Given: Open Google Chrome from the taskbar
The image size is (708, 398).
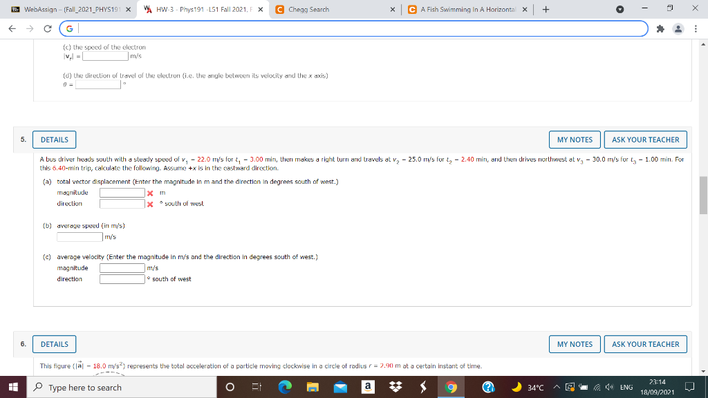Looking at the screenshot, I should 449,386.
